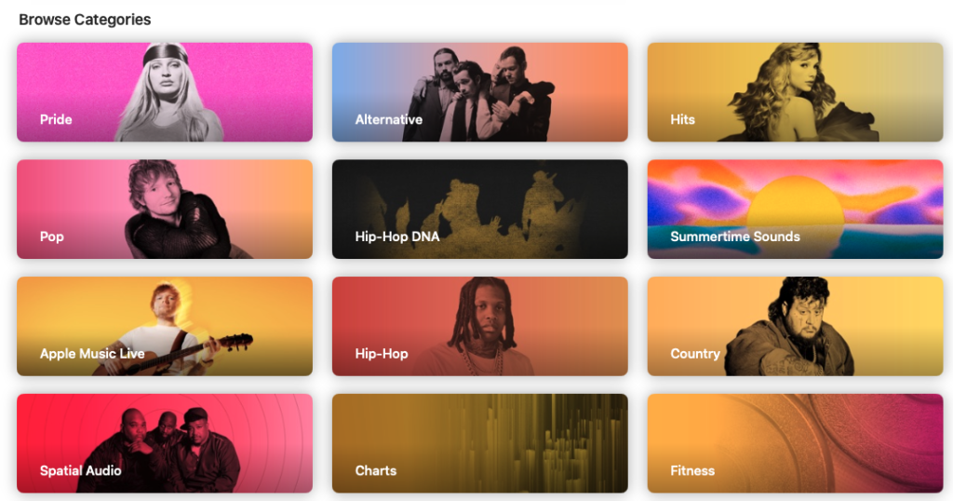Click the 'Hip-Hop DNA' text label

(x=396, y=237)
